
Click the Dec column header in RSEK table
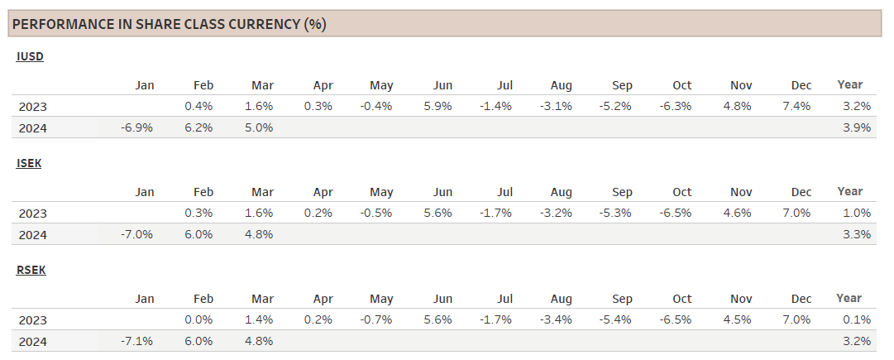pyautogui.click(x=801, y=299)
